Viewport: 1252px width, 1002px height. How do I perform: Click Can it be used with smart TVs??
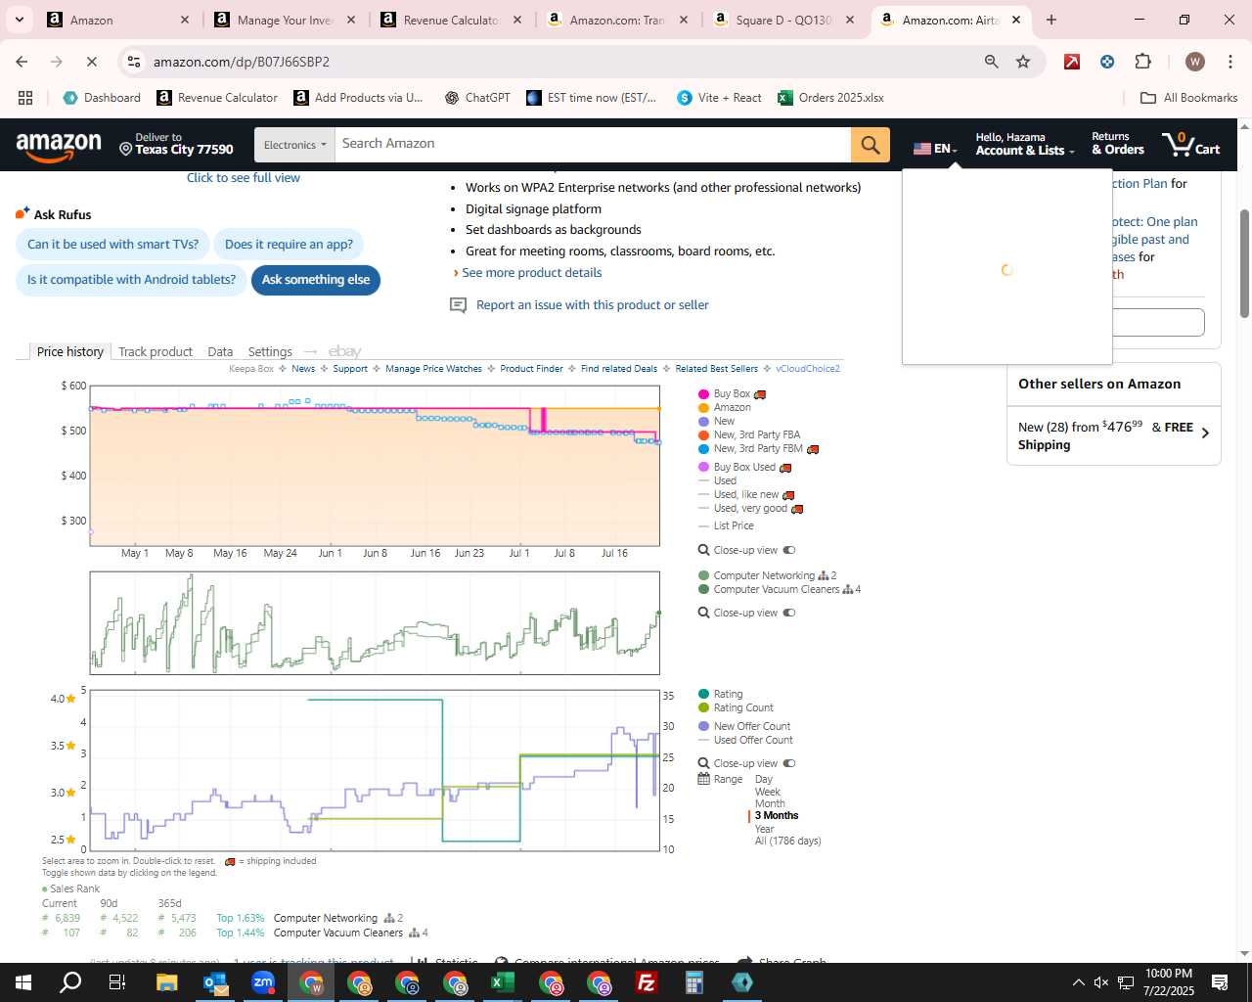coord(112,245)
